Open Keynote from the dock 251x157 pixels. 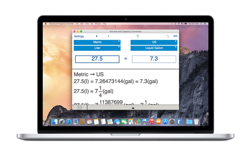(x=145, y=122)
